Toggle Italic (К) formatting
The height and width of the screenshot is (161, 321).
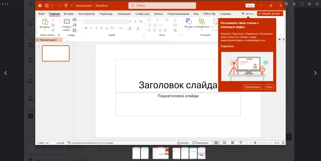[x=91, y=28]
